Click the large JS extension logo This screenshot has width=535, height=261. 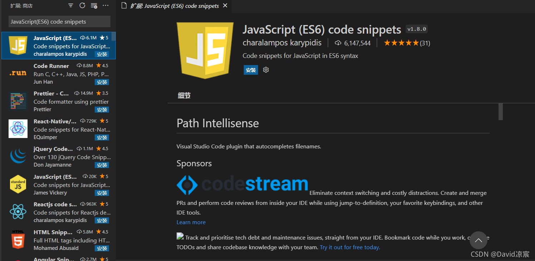(205, 50)
